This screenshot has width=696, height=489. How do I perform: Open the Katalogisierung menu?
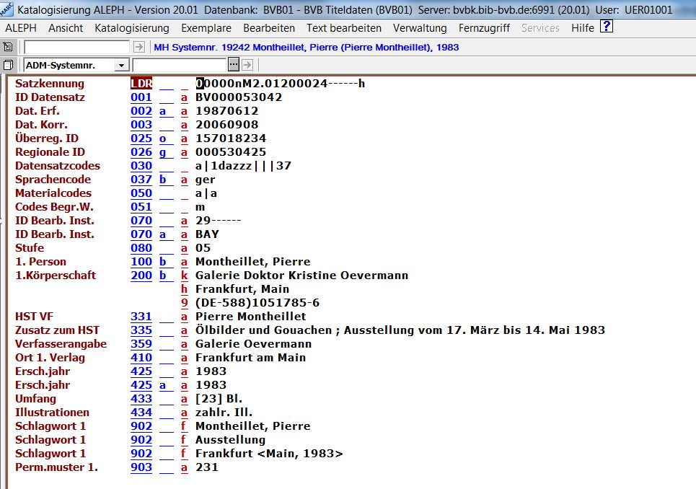click(131, 28)
